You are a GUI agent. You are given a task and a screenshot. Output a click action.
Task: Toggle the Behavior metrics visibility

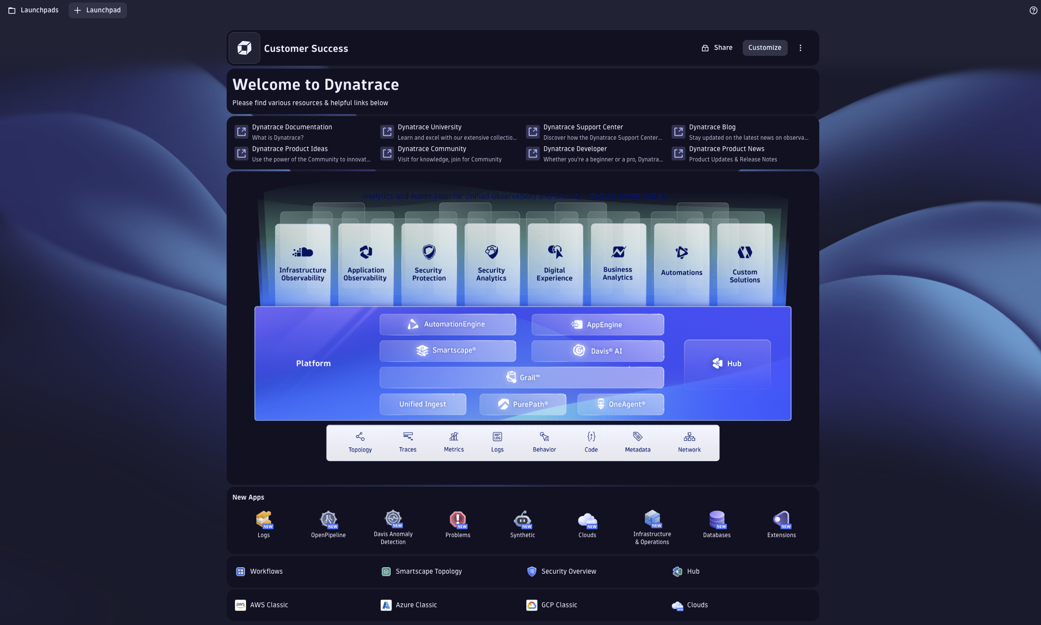click(x=544, y=442)
